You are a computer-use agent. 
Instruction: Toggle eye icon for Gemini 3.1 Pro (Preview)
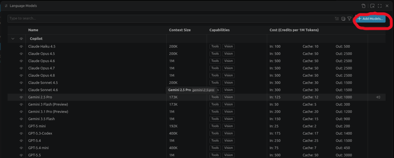[x=22, y=112]
